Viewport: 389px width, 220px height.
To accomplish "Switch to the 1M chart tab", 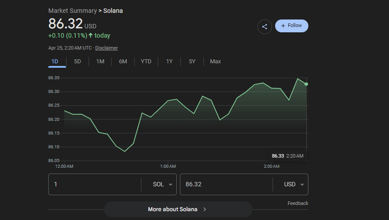I will coord(100,62).
